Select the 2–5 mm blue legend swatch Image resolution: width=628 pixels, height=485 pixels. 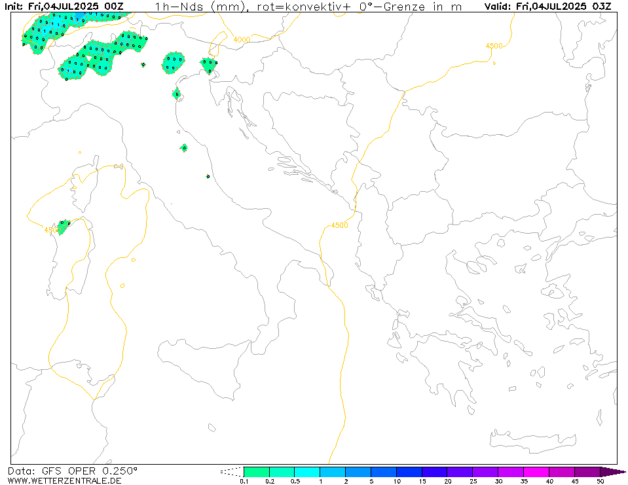(358, 472)
